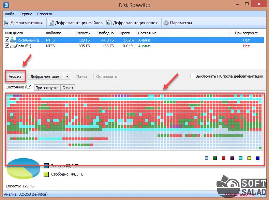
Task: Click the Остановить button
Action: (107, 77)
